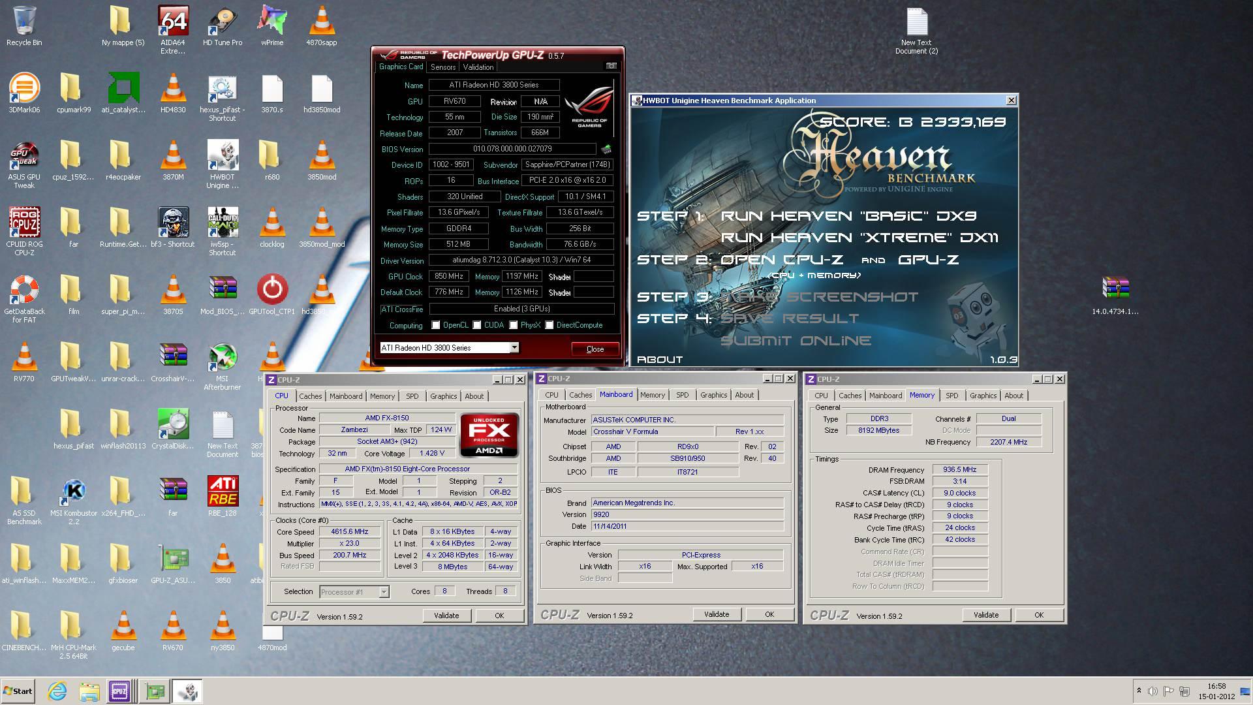This screenshot has width=1253, height=705.
Task: Open About in HWBOT Heaven app
Action: pyautogui.click(x=660, y=360)
